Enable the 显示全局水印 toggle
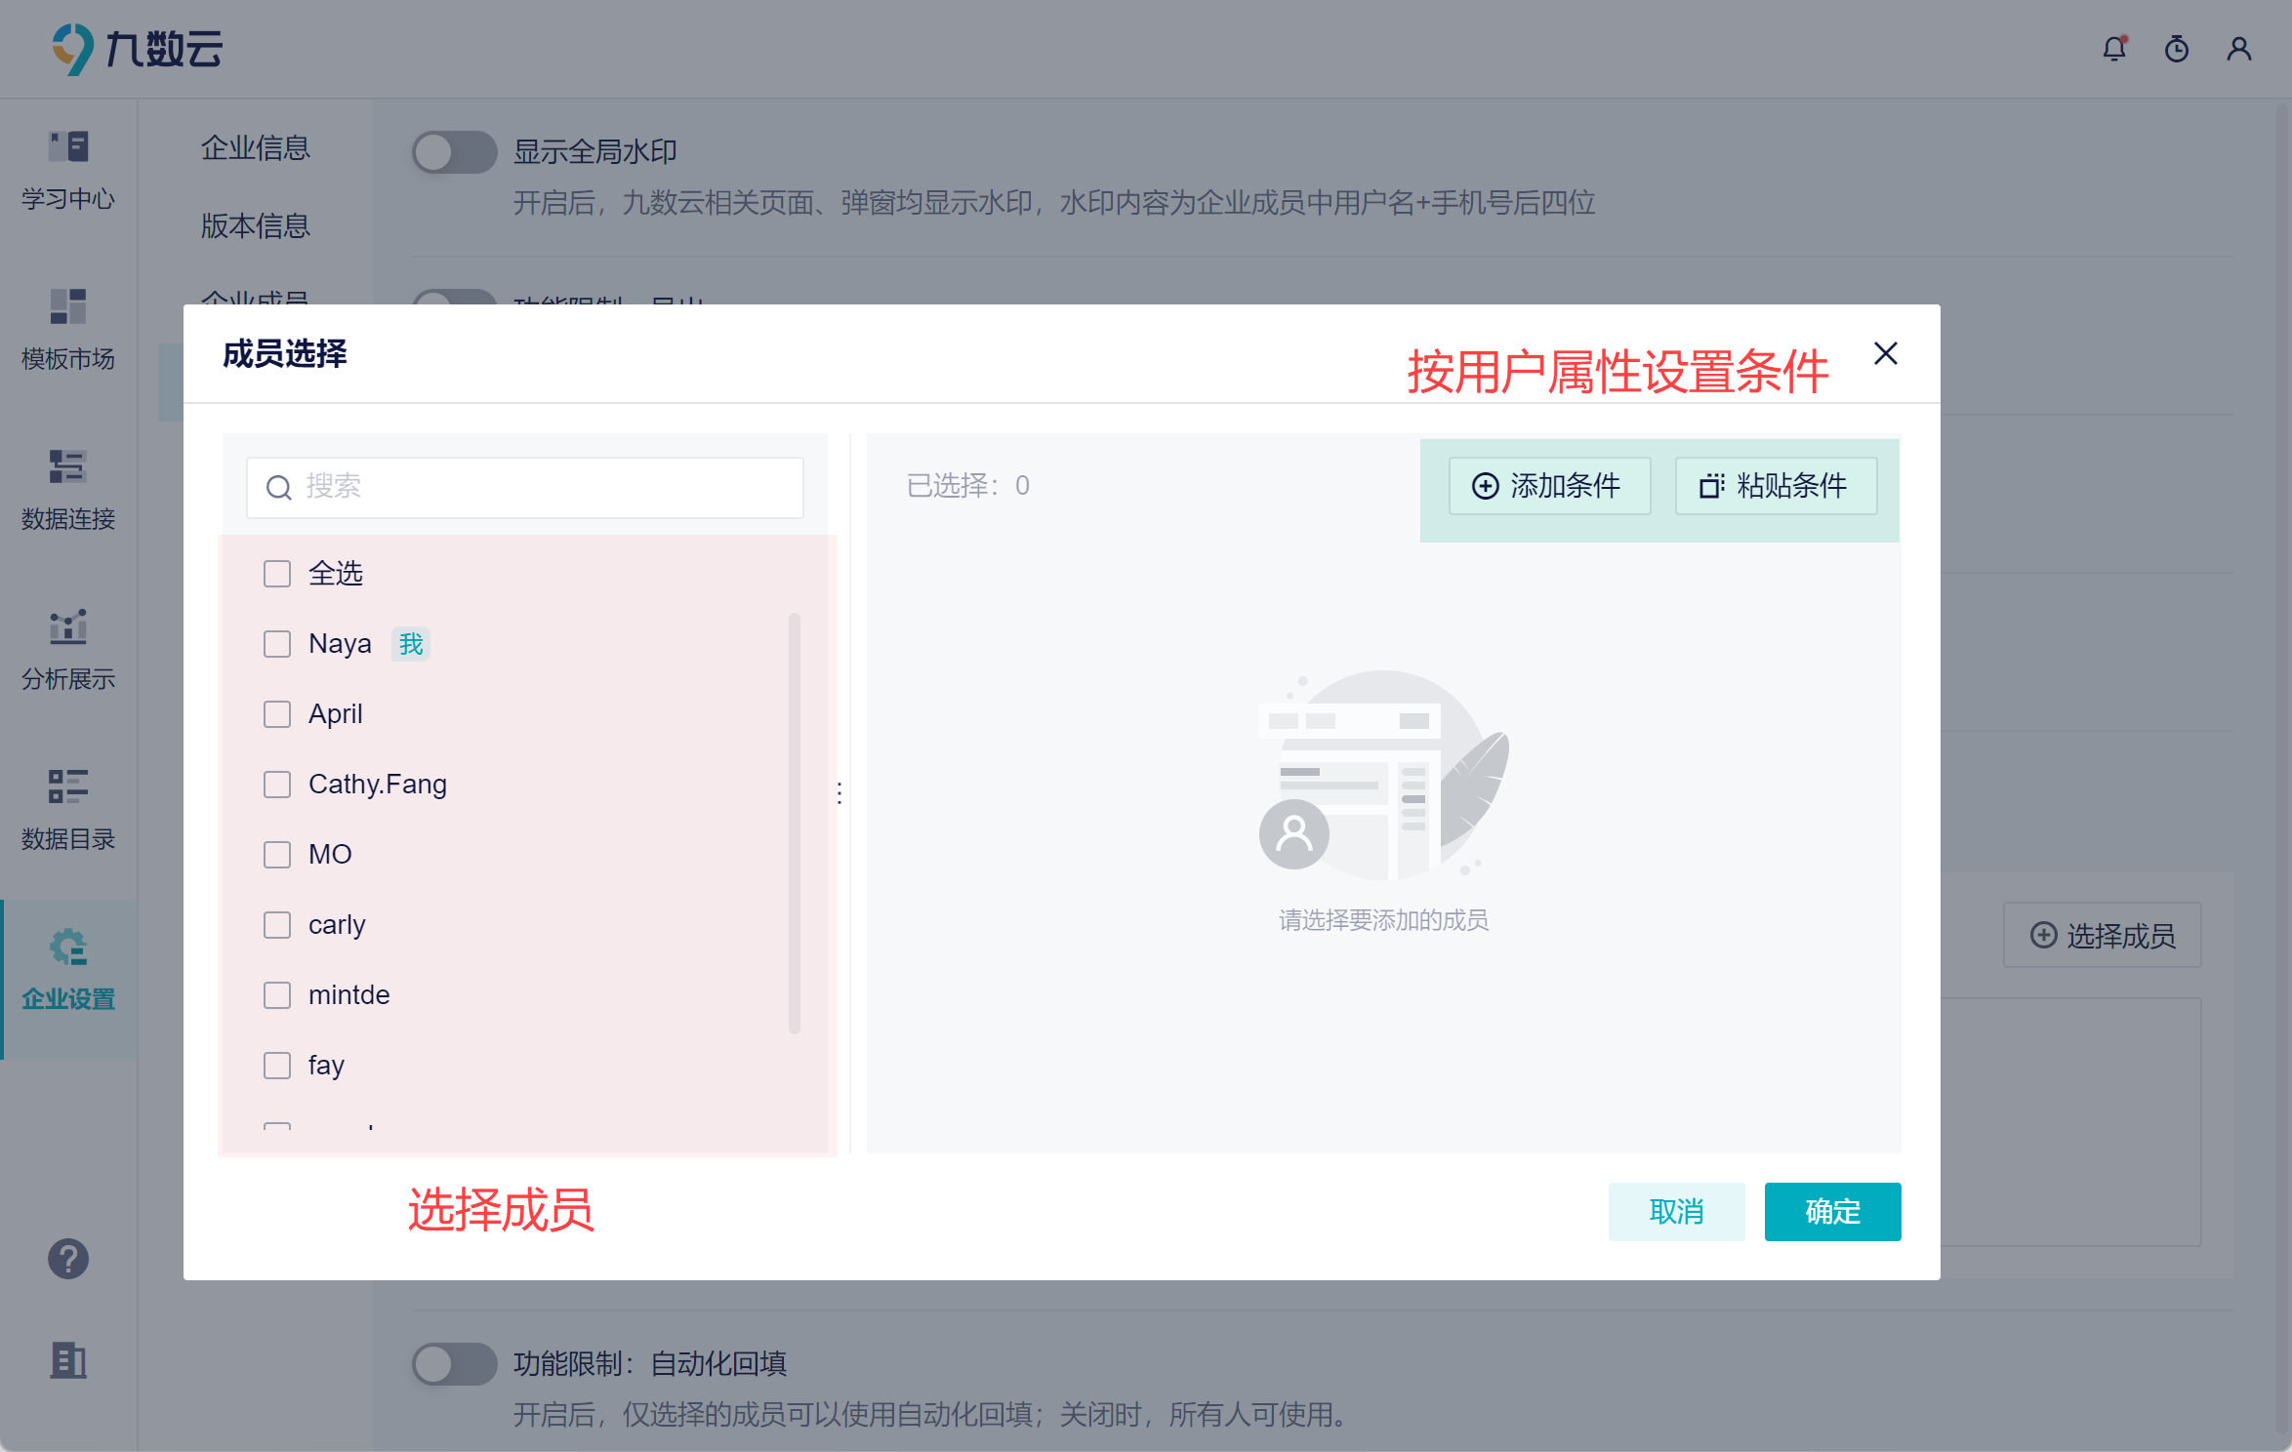2292x1452 pixels. coord(454,152)
